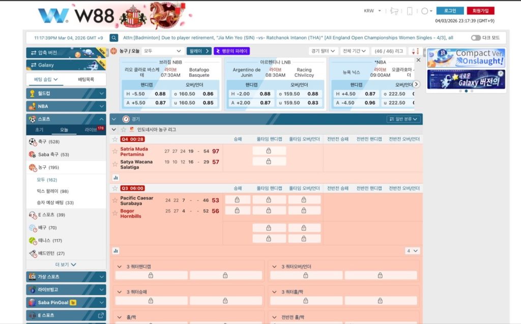
Task: Open the KRW currency dropdown
Action: point(372,11)
